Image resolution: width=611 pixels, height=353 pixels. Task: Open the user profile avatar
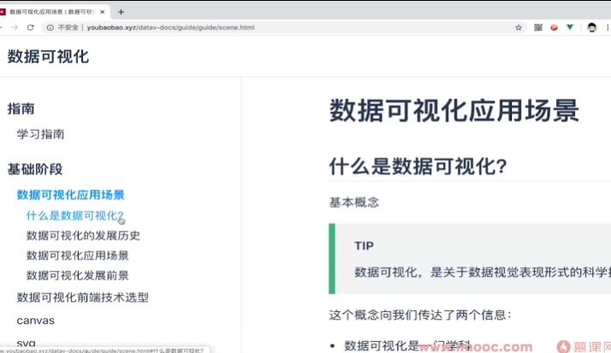591,27
